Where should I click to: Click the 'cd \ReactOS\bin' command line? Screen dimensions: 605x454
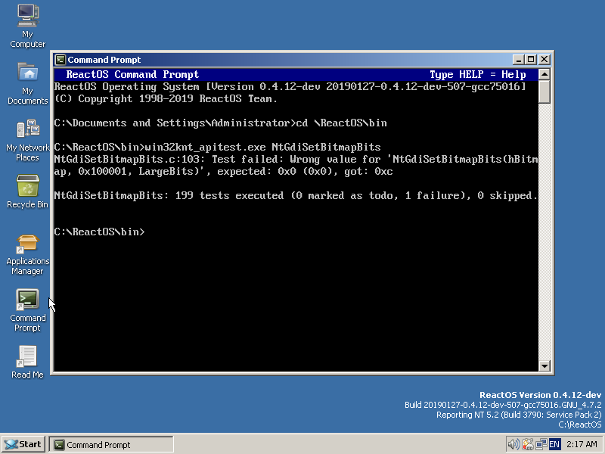click(x=220, y=123)
